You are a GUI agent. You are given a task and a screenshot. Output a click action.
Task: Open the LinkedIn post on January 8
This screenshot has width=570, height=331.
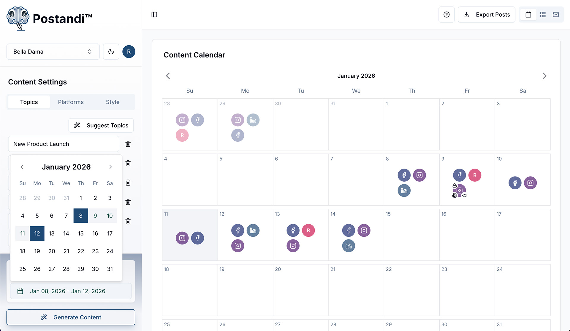(404, 191)
